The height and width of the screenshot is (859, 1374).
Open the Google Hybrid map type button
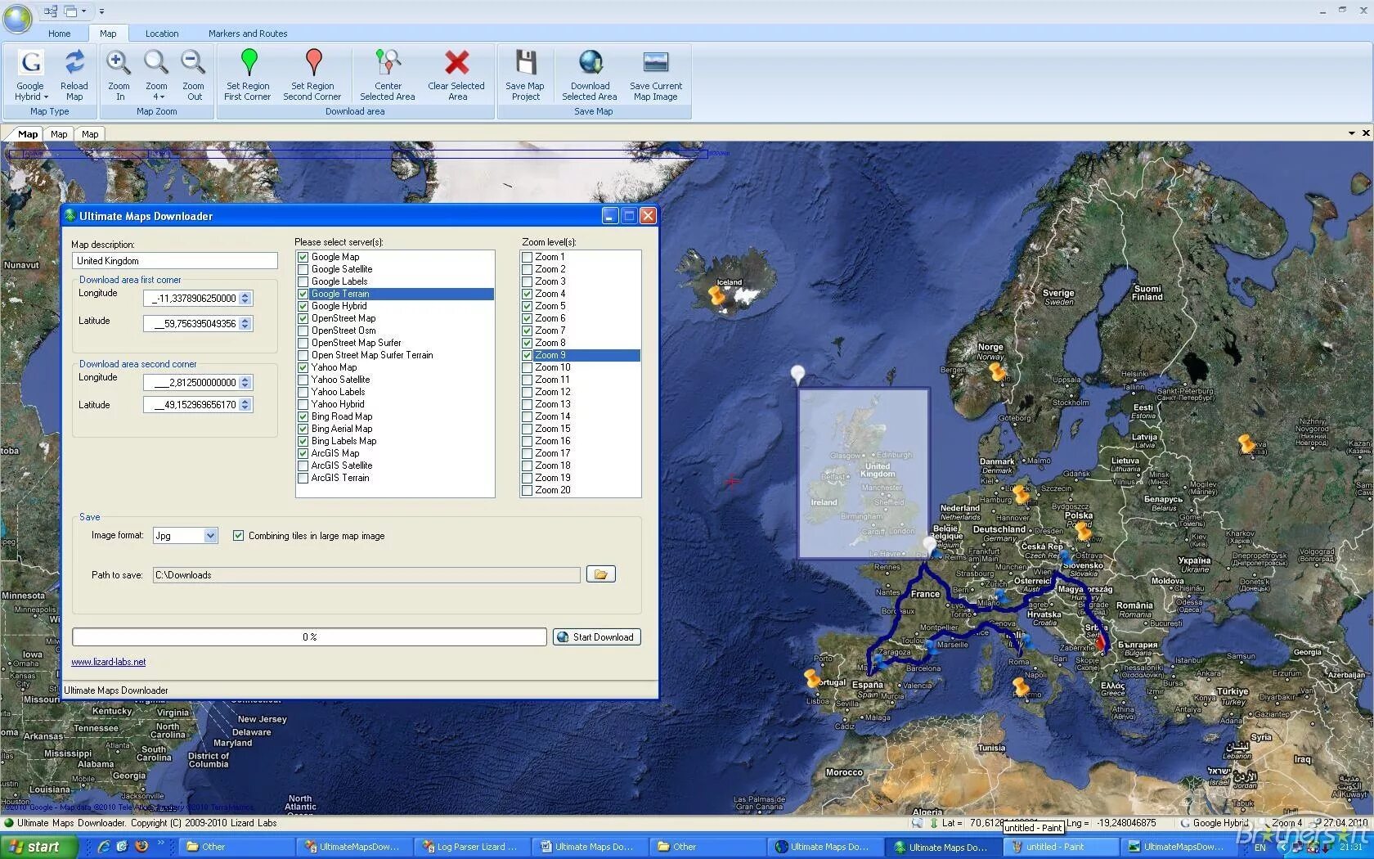click(30, 74)
